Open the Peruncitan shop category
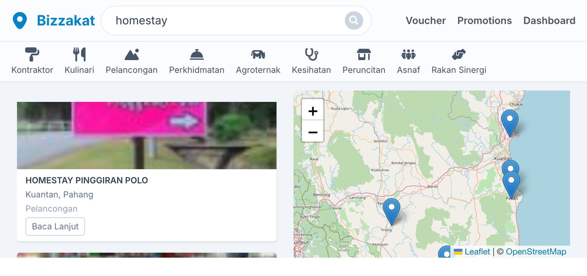587x276 pixels. 364,61
